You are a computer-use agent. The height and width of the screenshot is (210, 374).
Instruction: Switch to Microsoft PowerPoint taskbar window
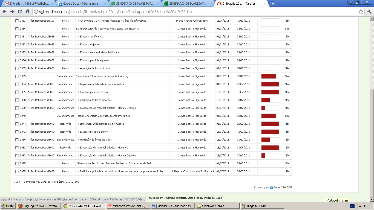point(128,206)
